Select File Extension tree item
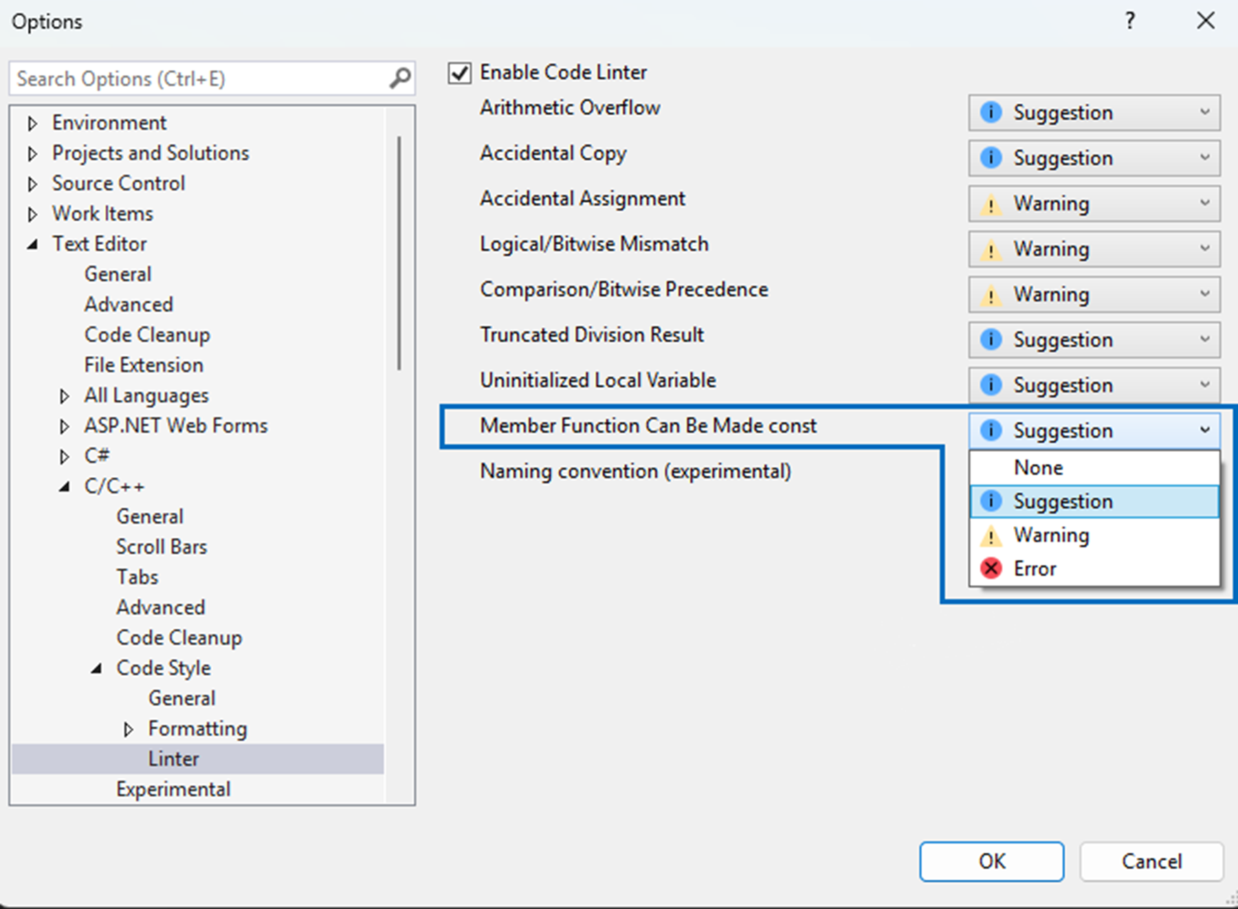 (x=144, y=365)
